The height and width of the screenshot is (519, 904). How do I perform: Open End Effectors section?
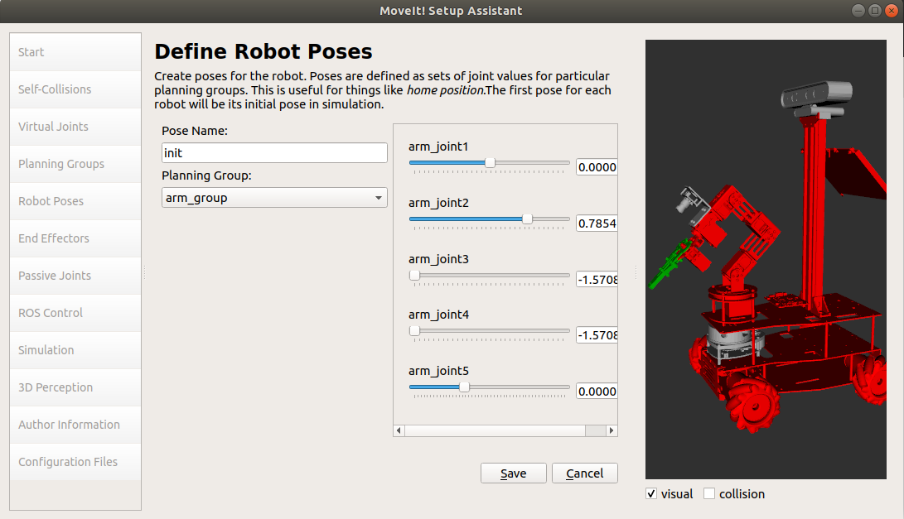coord(75,238)
